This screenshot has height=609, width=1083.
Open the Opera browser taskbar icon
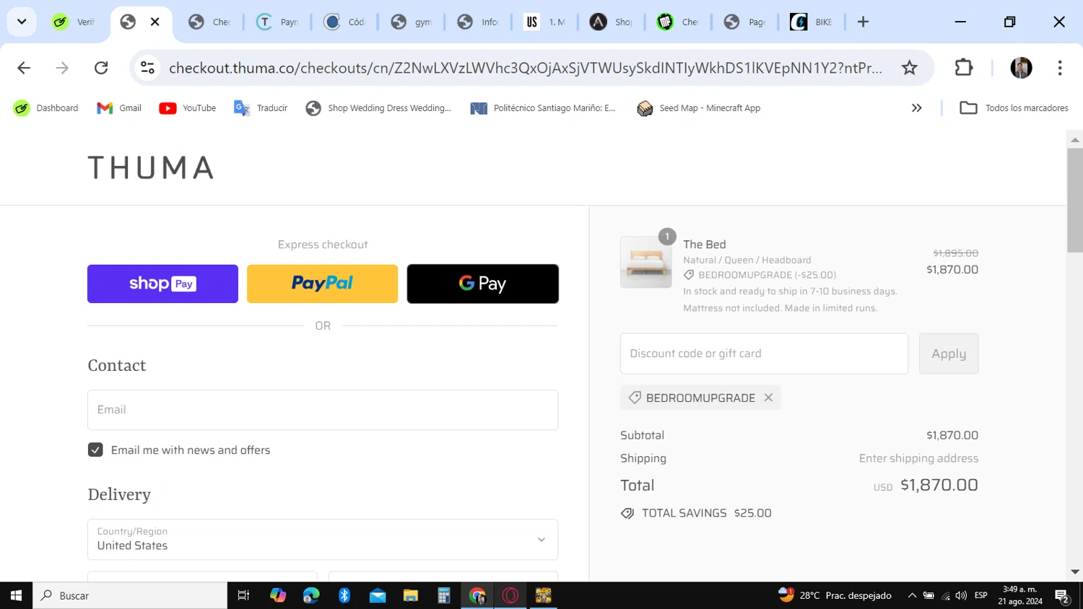pos(510,595)
